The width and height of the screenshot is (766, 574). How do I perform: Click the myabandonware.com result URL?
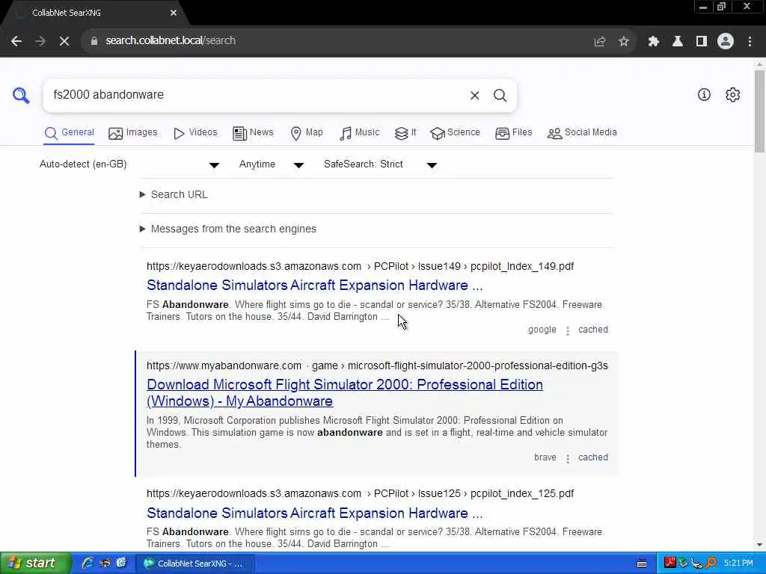click(x=377, y=366)
